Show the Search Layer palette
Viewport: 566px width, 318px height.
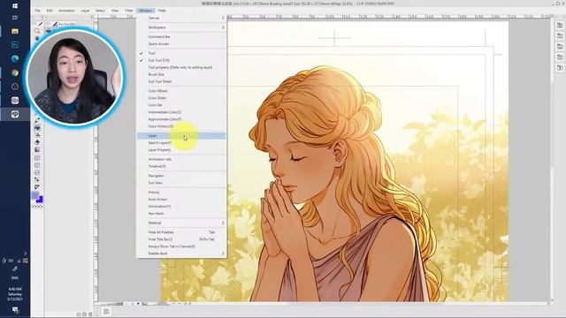[x=181, y=143]
